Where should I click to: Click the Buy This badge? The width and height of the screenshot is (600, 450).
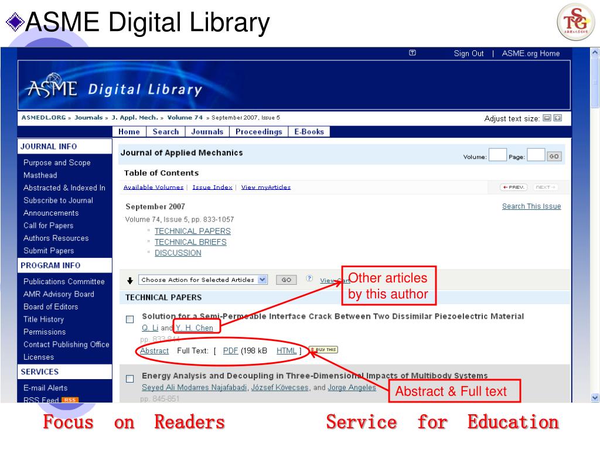point(323,349)
